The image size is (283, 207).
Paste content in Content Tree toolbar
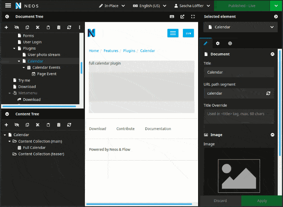pos(48,125)
